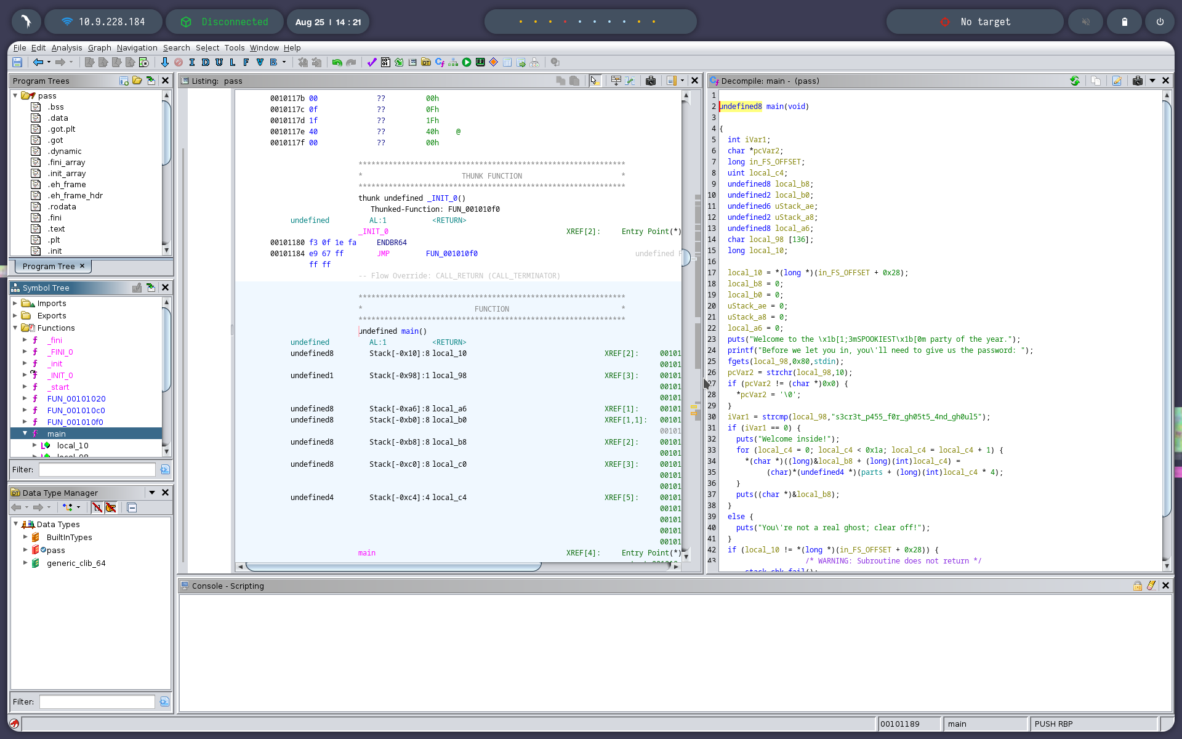The width and height of the screenshot is (1182, 739).
Task: Click the Memory Map chip icon
Action: pyautogui.click(x=480, y=62)
